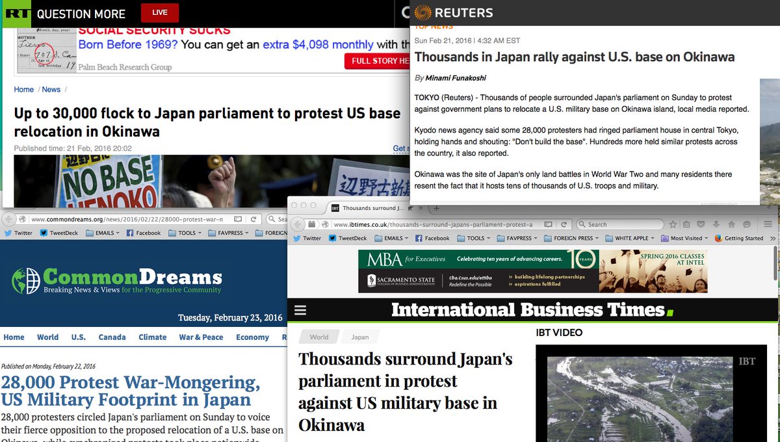This screenshot has width=780, height=442.
Task: Click the Japan tag on the IBTimes article
Action: tap(360, 337)
